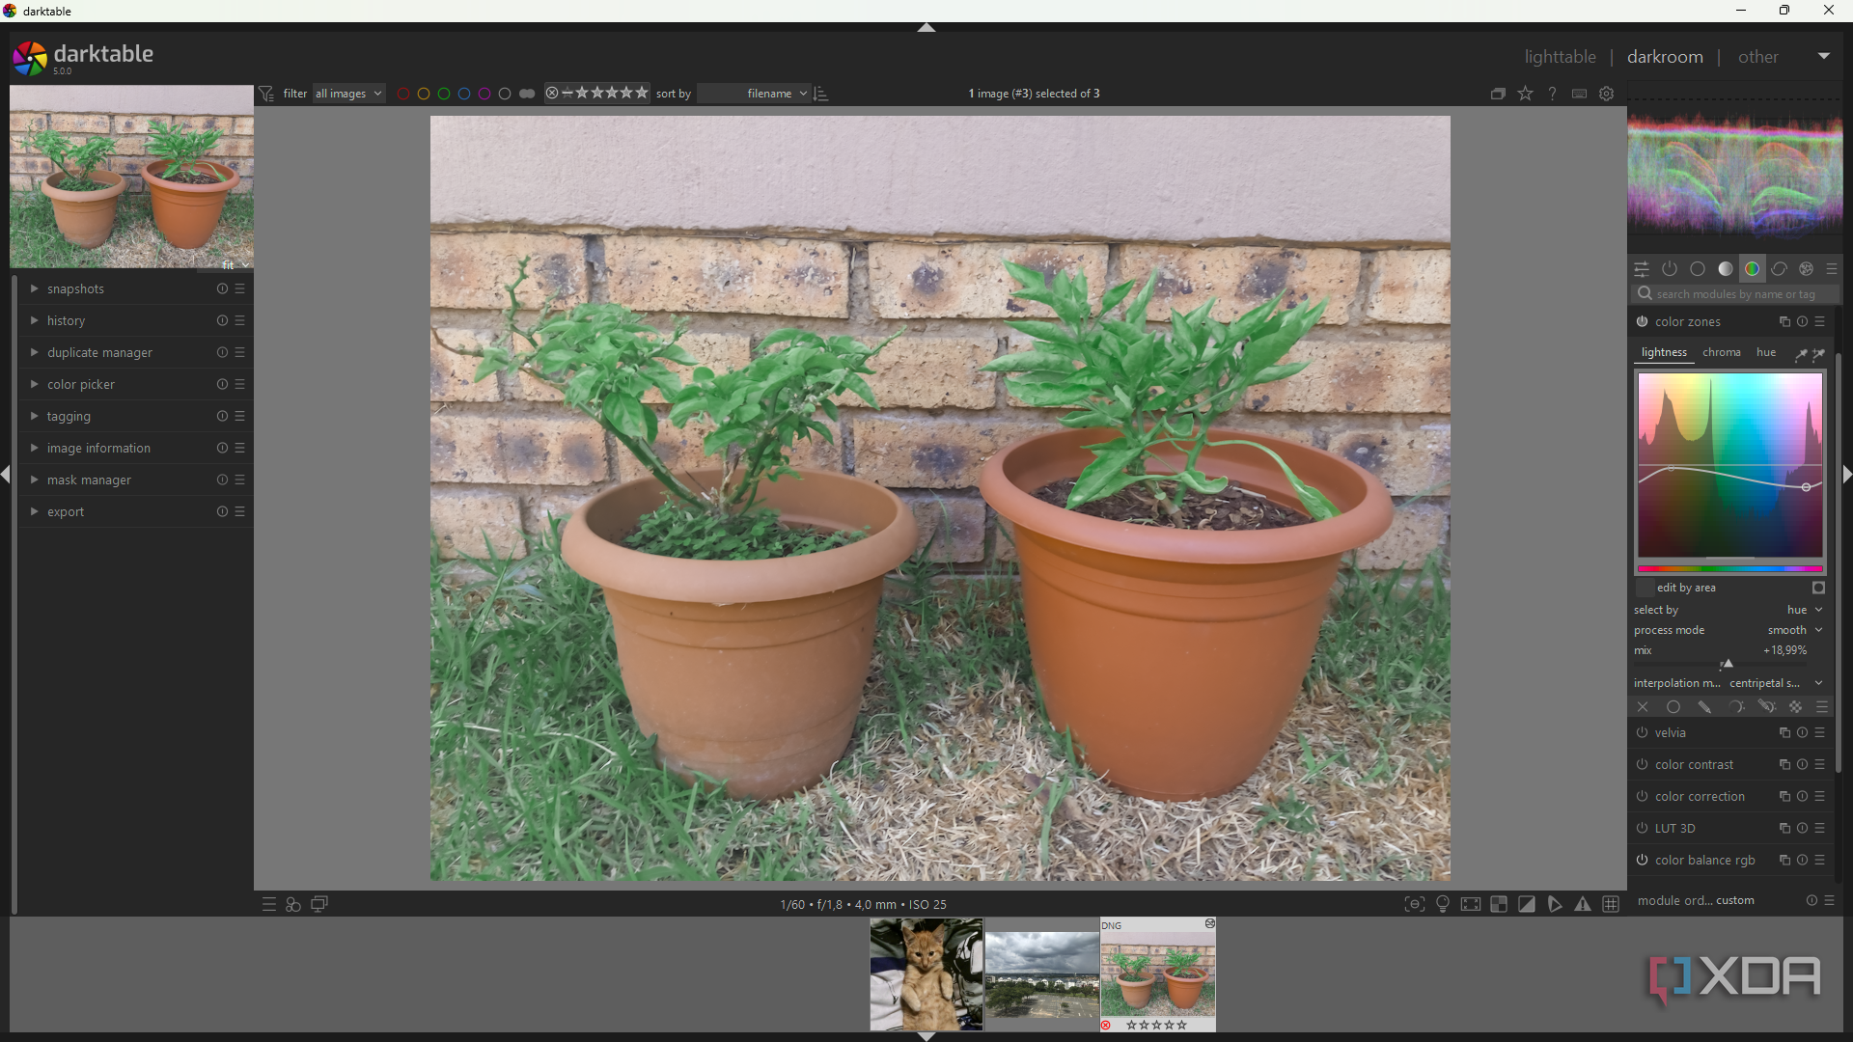Enable the color correction module
Screen dimensions: 1853x1042
tap(1642, 796)
